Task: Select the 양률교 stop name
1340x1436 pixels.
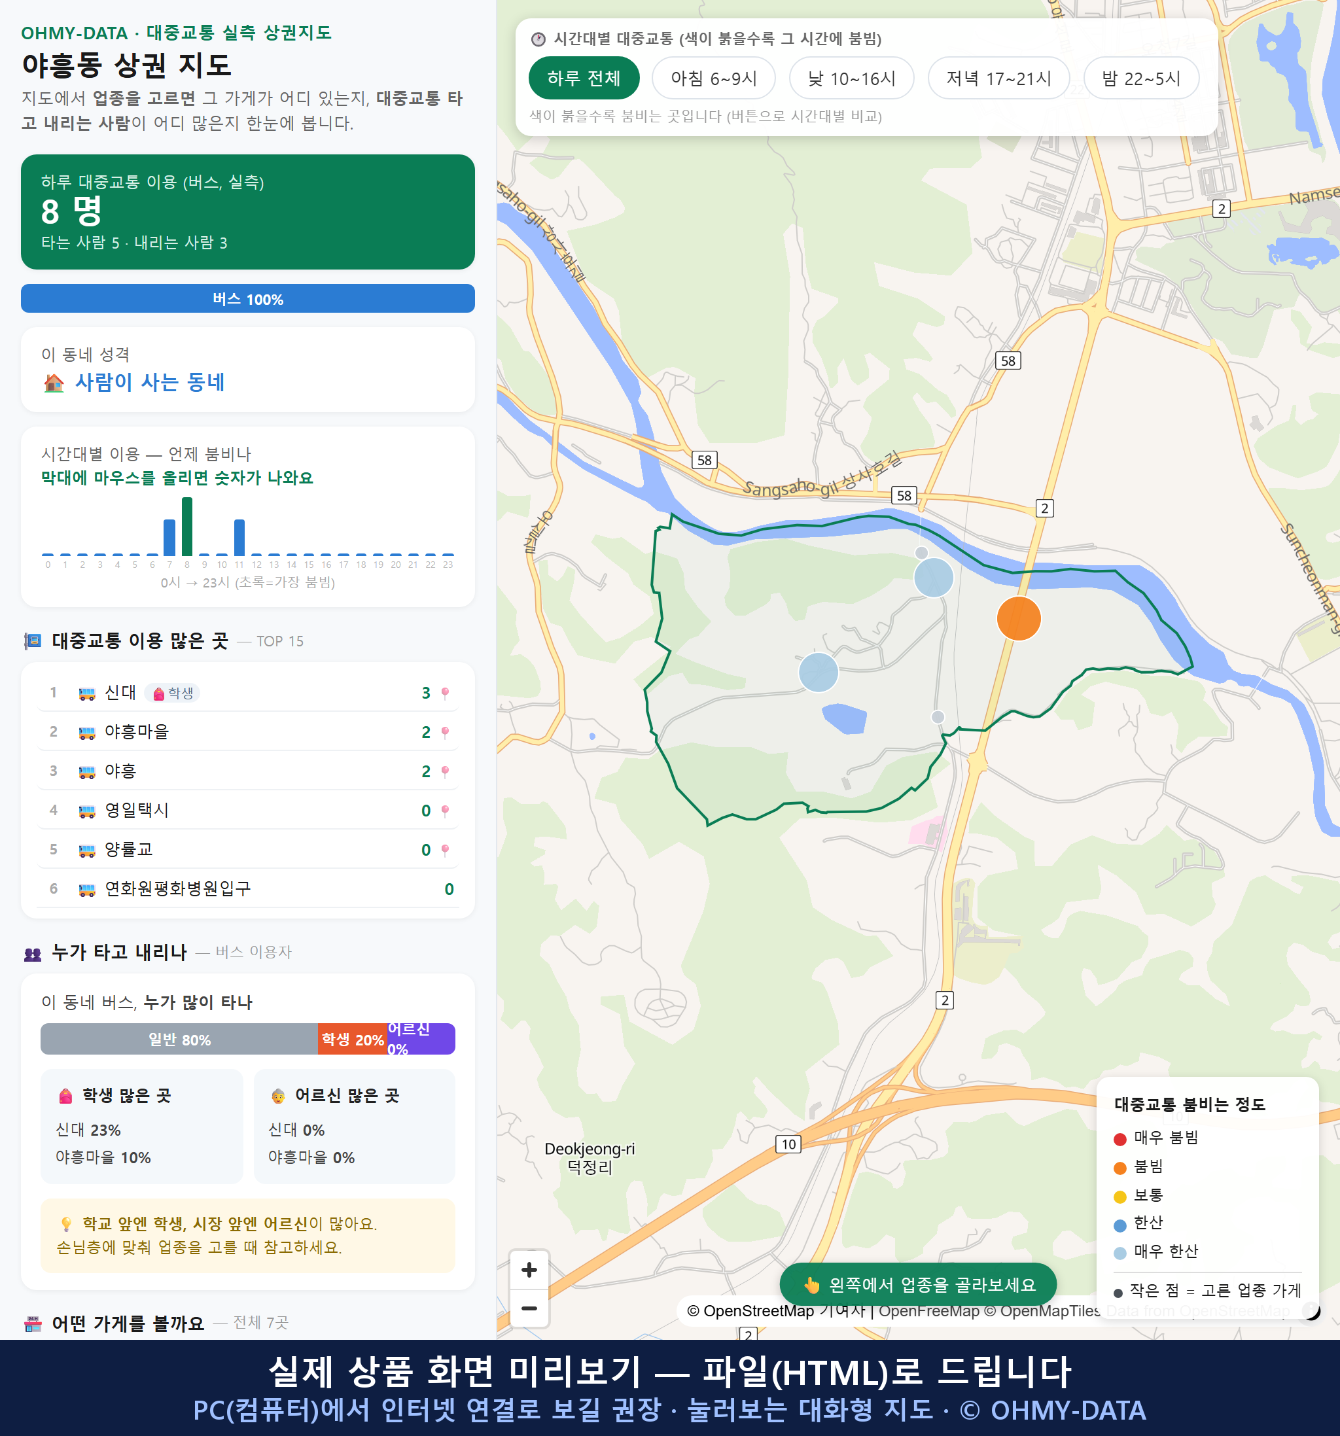Action: (129, 849)
